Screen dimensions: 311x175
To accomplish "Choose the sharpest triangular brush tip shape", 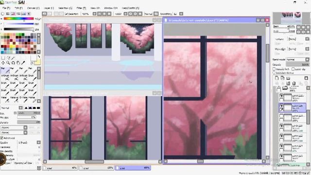I will [26, 108].
